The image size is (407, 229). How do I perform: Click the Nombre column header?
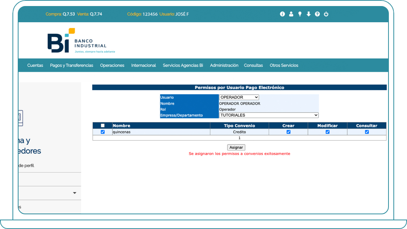click(x=161, y=126)
